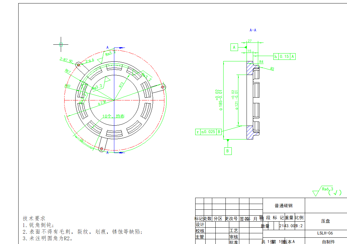Select the 10个,均布 annotation text
This screenshot has height=244, width=347.
[113, 116]
